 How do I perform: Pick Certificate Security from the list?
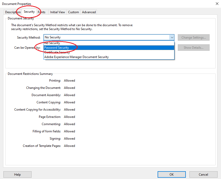pos(57,52)
